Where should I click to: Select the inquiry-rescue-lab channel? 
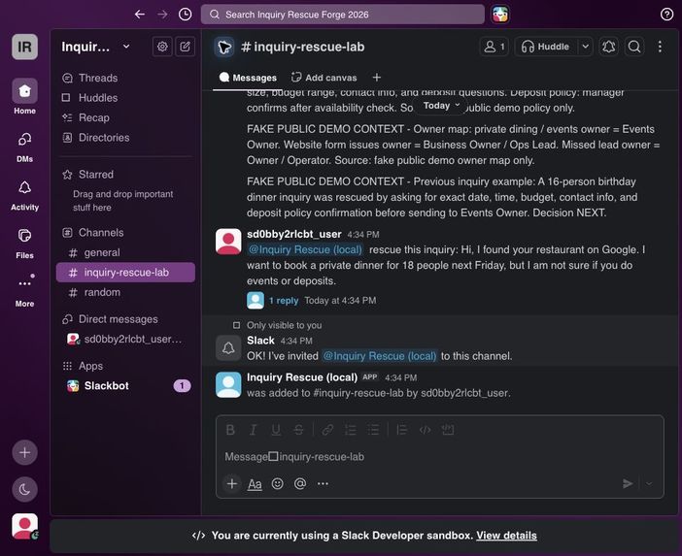point(125,273)
